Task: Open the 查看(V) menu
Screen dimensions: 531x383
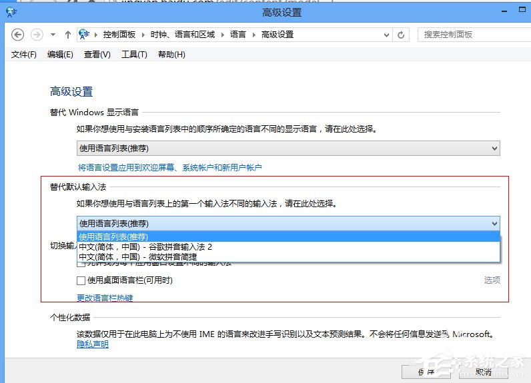Action: click(97, 55)
